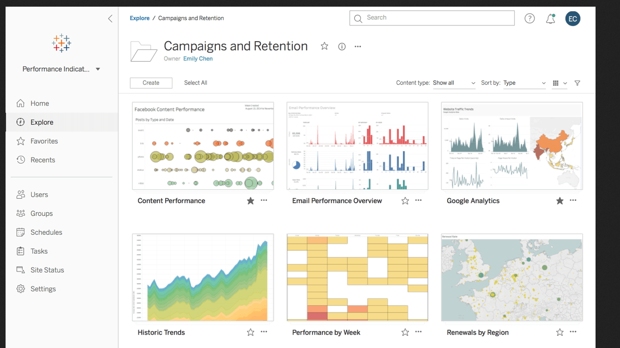Open more actions for Google Analytics

tap(573, 200)
